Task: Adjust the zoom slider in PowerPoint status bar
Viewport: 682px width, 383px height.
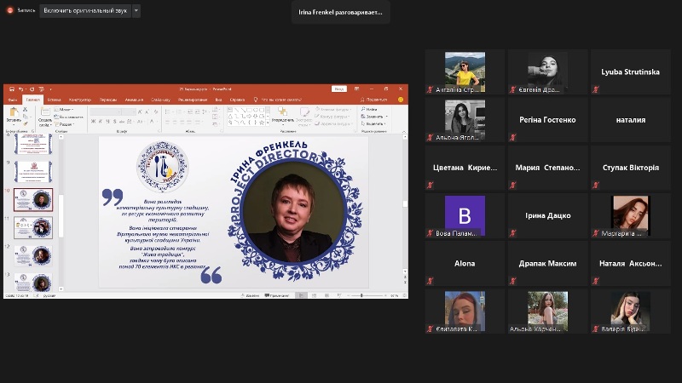Action: tap(362, 294)
